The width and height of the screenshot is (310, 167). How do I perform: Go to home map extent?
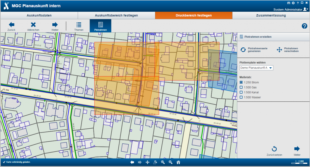click(x=178, y=162)
